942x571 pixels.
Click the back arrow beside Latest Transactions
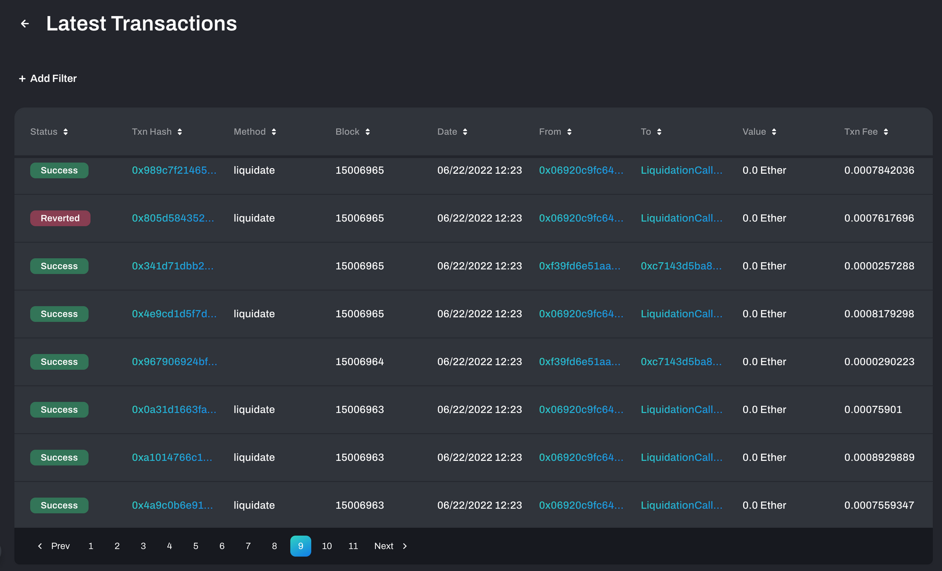tap(25, 24)
